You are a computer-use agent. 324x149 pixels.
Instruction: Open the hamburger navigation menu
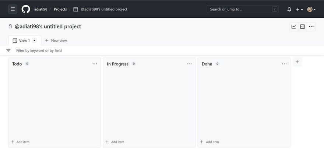tap(13, 9)
